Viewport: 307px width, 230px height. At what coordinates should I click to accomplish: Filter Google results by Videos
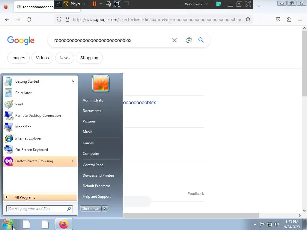point(42,58)
